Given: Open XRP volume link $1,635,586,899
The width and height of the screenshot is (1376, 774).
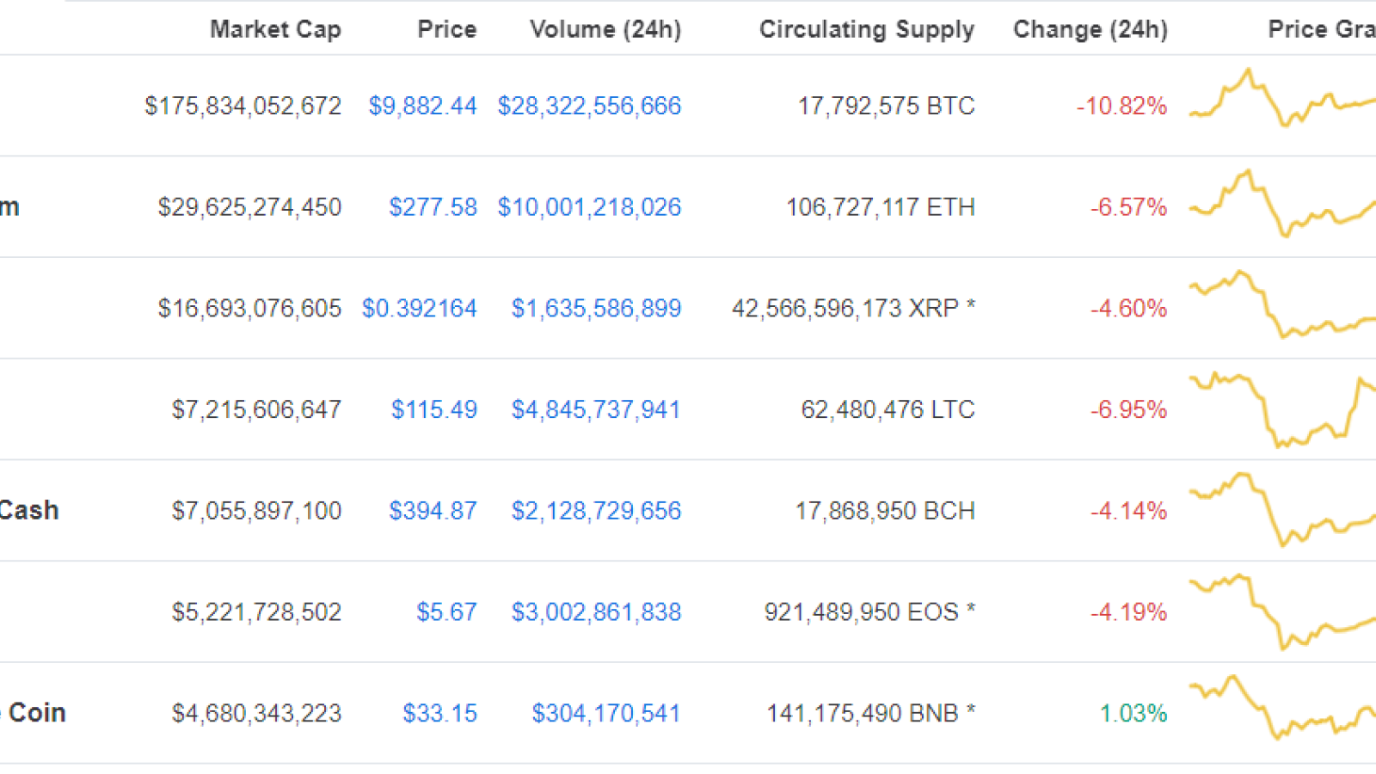Looking at the screenshot, I should coord(596,309).
